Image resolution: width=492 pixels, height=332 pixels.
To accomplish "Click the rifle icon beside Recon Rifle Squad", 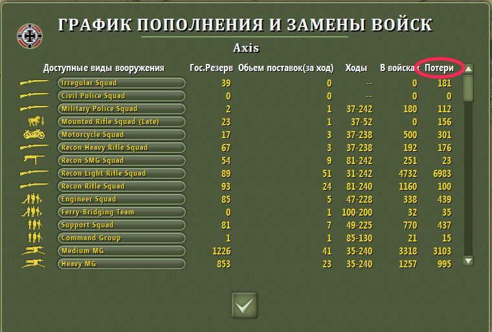I will pyautogui.click(x=34, y=186).
